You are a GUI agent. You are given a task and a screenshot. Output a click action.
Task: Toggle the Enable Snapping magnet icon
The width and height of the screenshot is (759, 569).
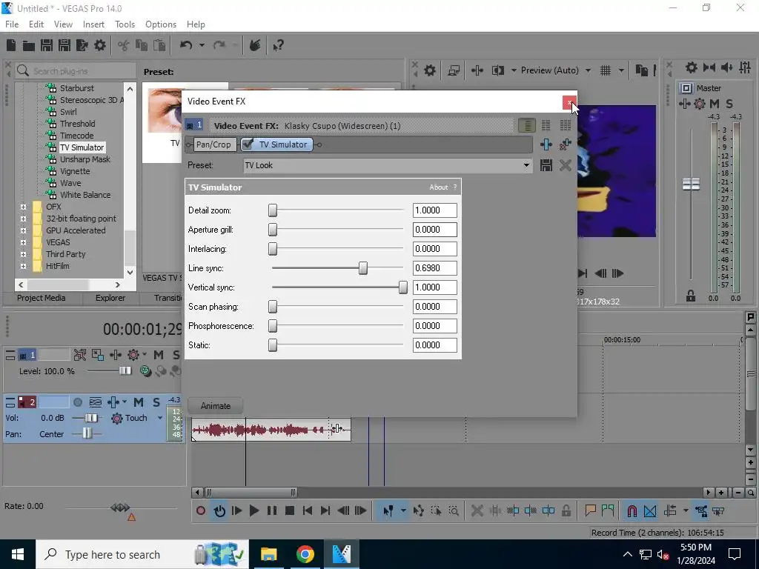coord(632,510)
